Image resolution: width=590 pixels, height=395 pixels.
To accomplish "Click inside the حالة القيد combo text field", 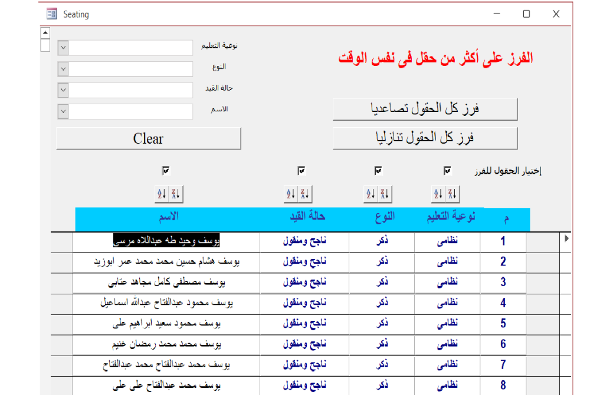I will click(x=130, y=90).
